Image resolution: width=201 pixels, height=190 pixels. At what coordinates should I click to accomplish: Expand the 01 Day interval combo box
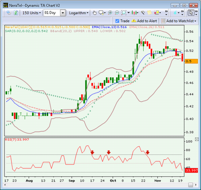(x=63, y=13)
